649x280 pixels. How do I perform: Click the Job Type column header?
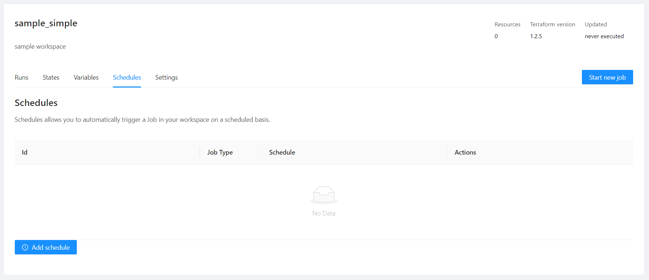click(220, 152)
